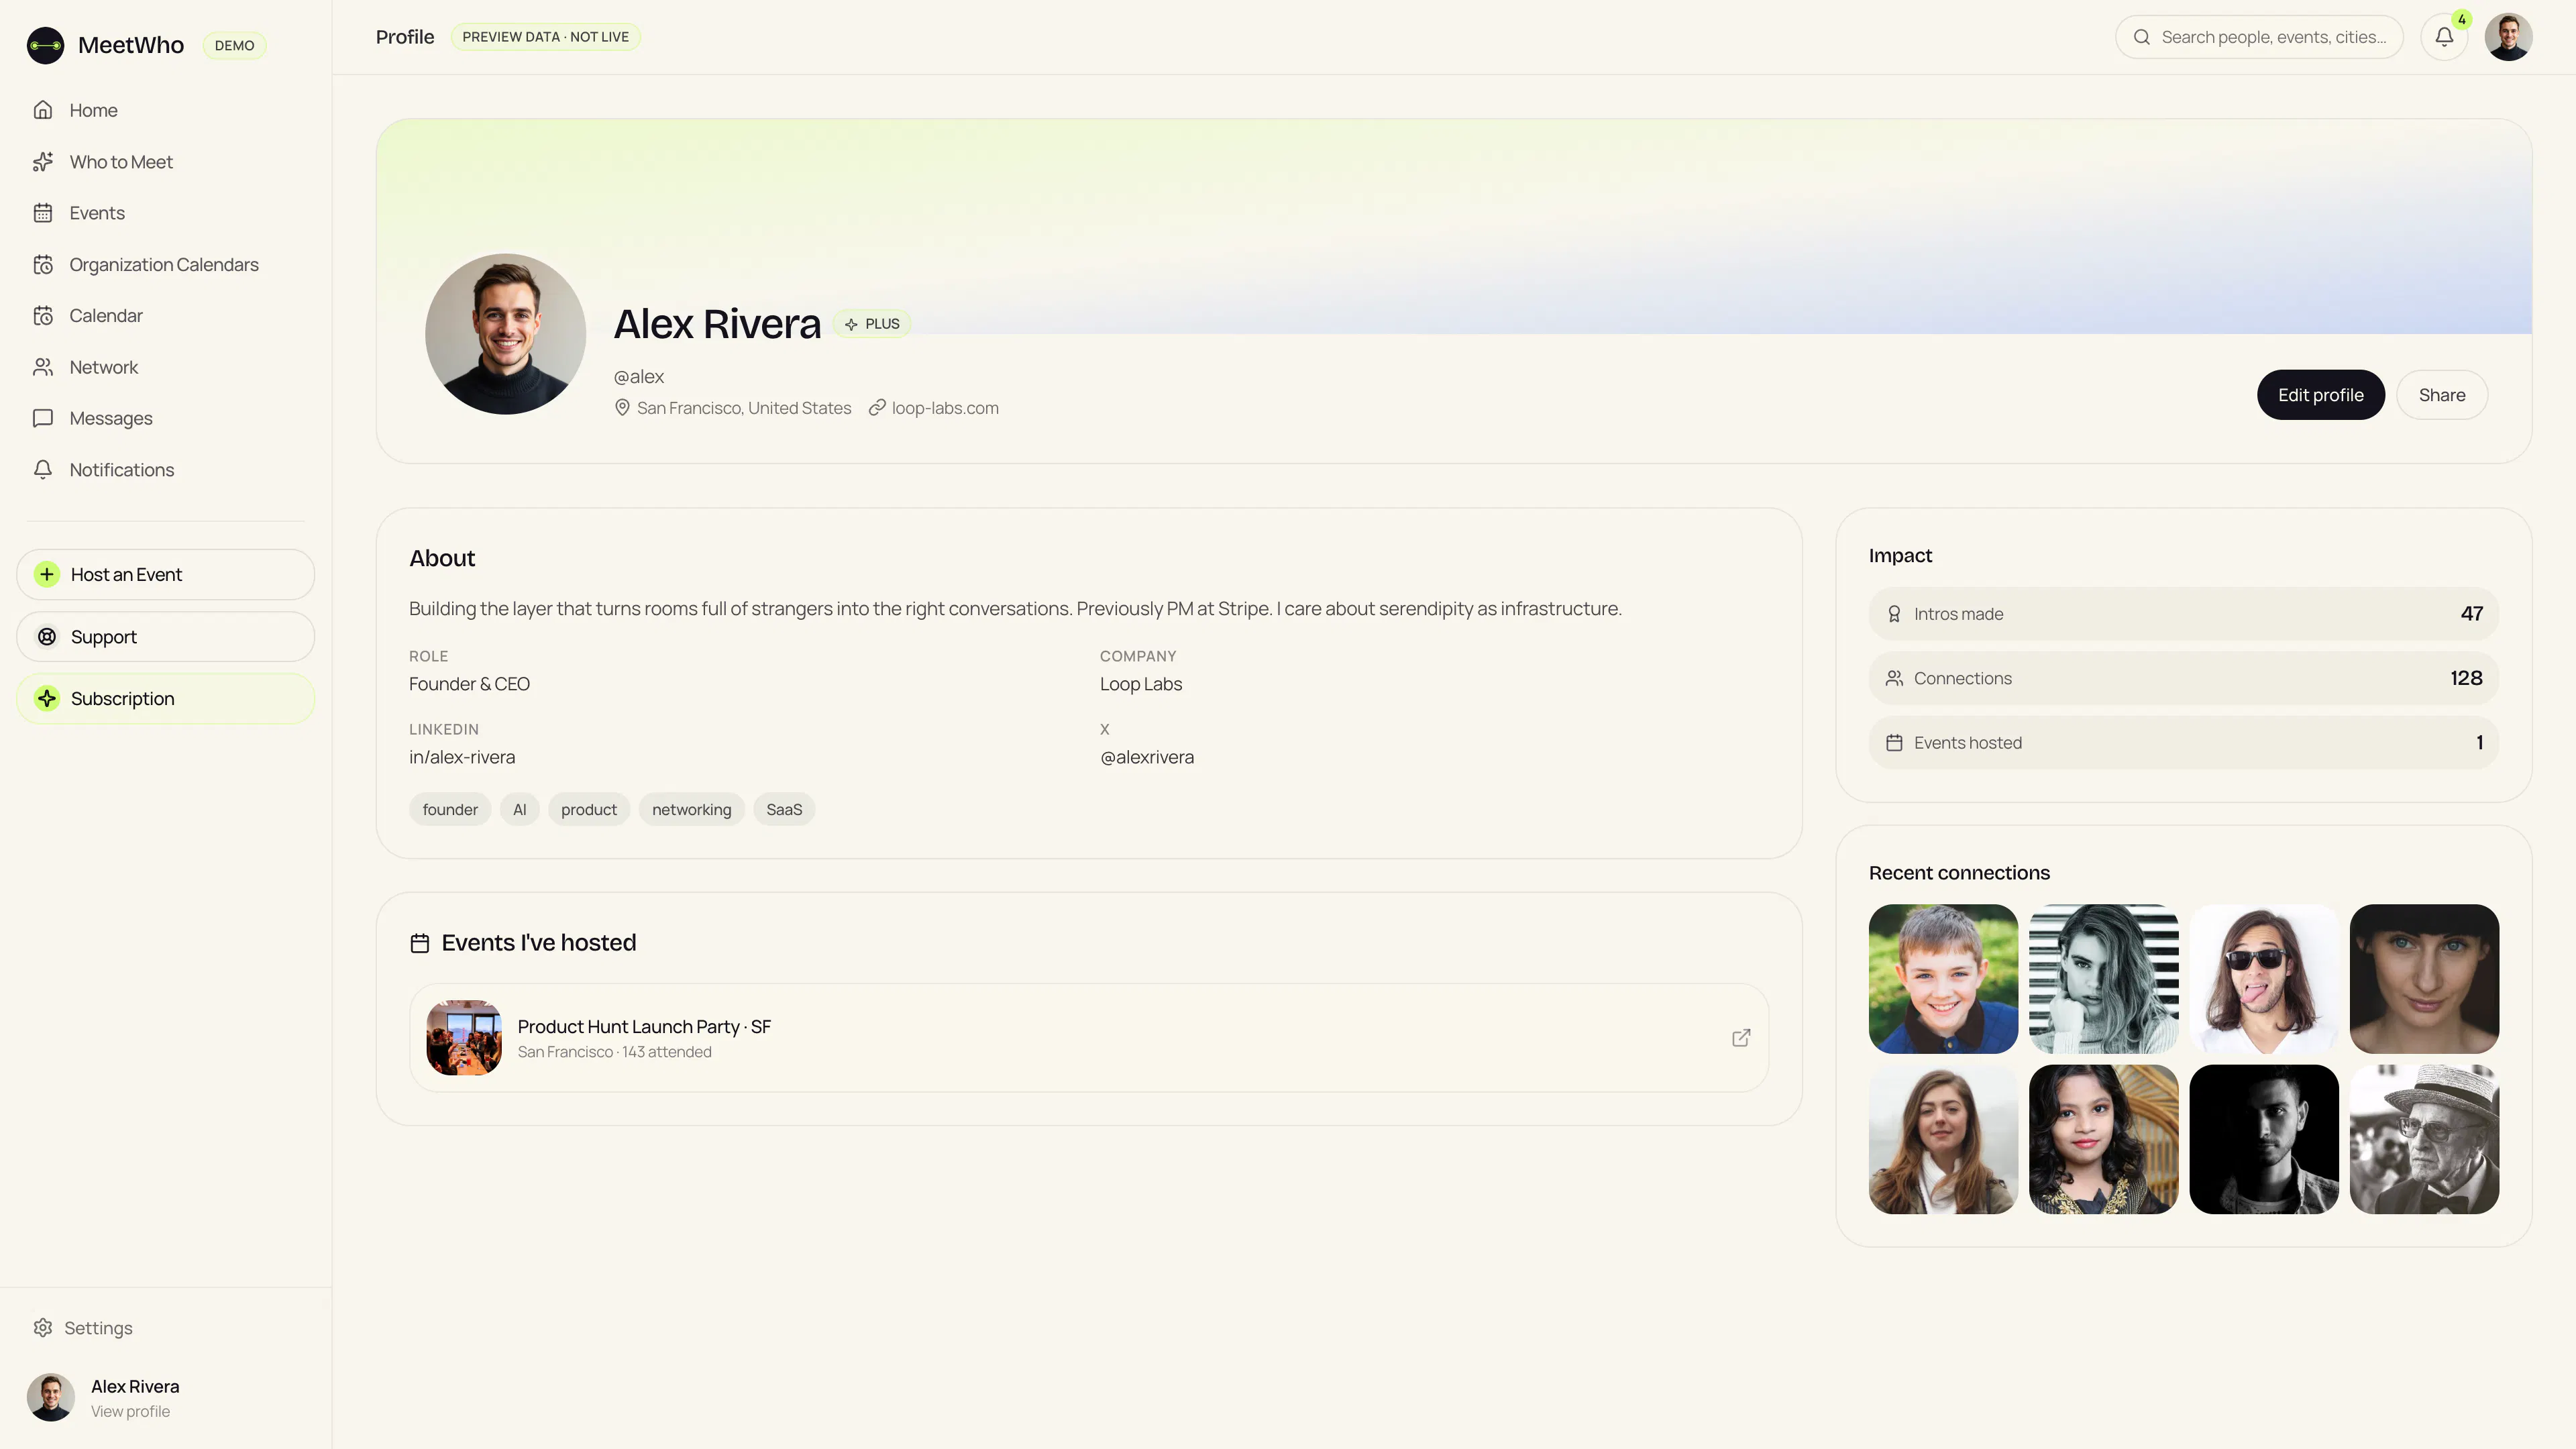
Task: Click the PREVIEW DATA · NOT LIVE badge
Action: [x=546, y=37]
